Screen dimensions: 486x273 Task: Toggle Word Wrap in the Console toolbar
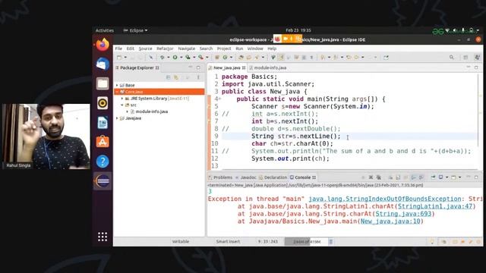coord(406,177)
